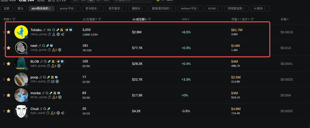Open the BLOB website globe icon
This screenshot has width=310, height=128.
coord(59,66)
